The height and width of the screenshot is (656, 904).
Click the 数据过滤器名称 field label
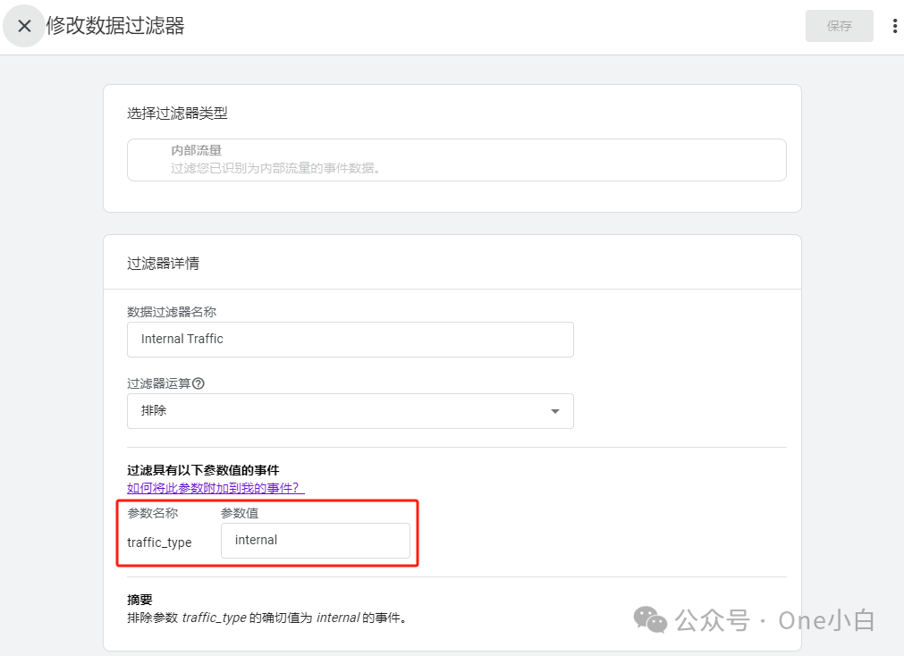pos(172,310)
